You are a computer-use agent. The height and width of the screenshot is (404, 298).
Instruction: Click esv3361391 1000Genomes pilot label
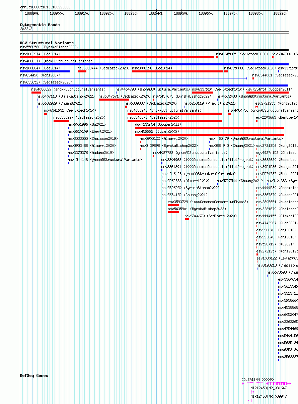(x=208, y=167)
